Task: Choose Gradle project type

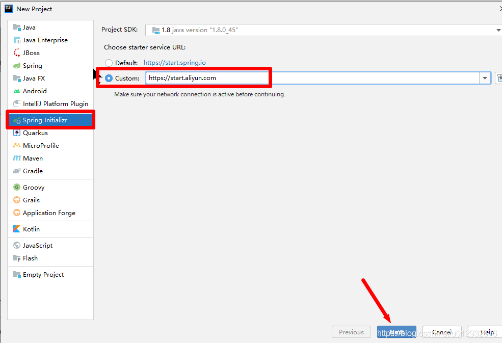Action: pos(50,171)
